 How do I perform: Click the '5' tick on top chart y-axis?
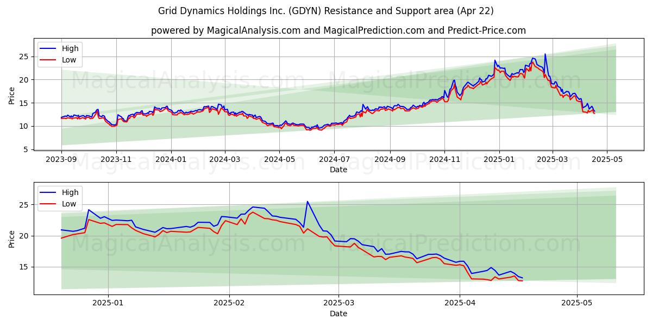[27, 149]
